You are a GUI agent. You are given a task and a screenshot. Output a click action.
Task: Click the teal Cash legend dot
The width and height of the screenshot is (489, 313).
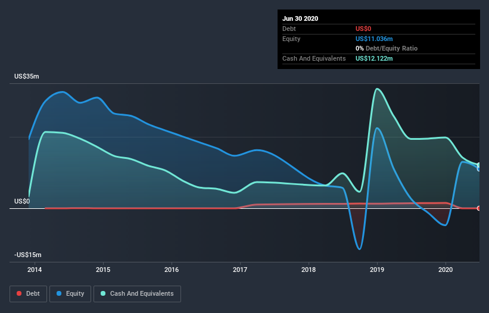(103, 293)
